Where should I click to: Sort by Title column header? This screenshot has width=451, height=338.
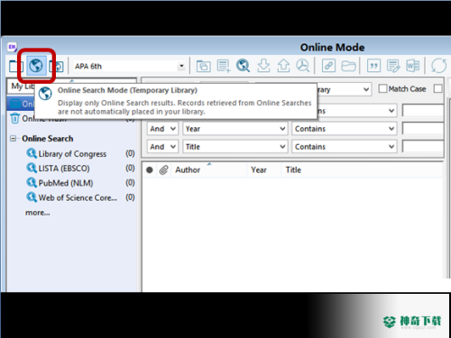coord(293,170)
